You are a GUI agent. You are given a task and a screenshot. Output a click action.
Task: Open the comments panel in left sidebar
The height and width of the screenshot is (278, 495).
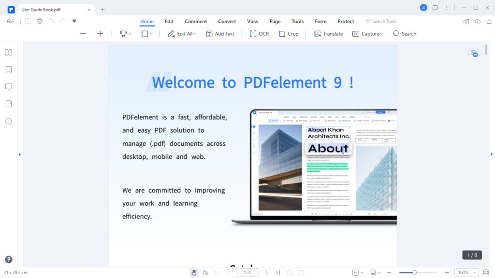click(9, 87)
